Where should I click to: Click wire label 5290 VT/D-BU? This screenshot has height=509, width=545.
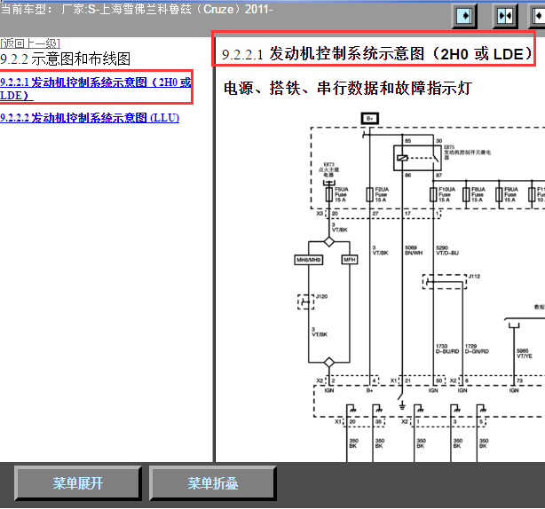point(447,250)
